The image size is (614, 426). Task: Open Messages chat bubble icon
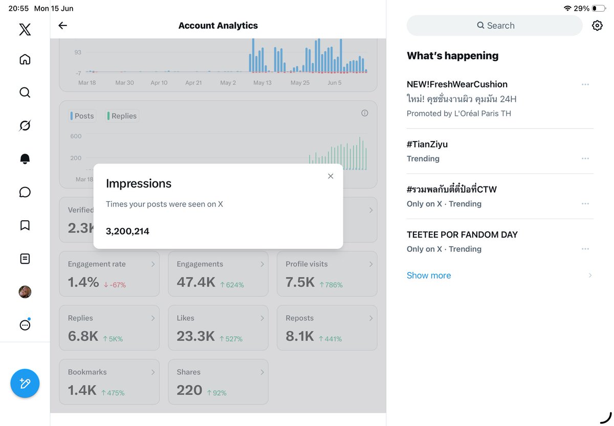coord(25,192)
